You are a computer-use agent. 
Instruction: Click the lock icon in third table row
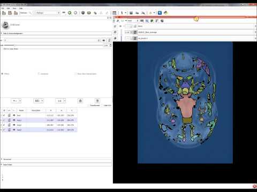(x=9, y=125)
